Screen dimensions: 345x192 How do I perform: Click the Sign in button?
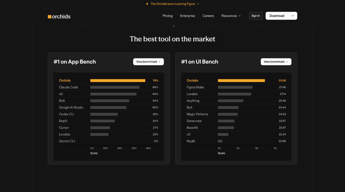[255, 16]
